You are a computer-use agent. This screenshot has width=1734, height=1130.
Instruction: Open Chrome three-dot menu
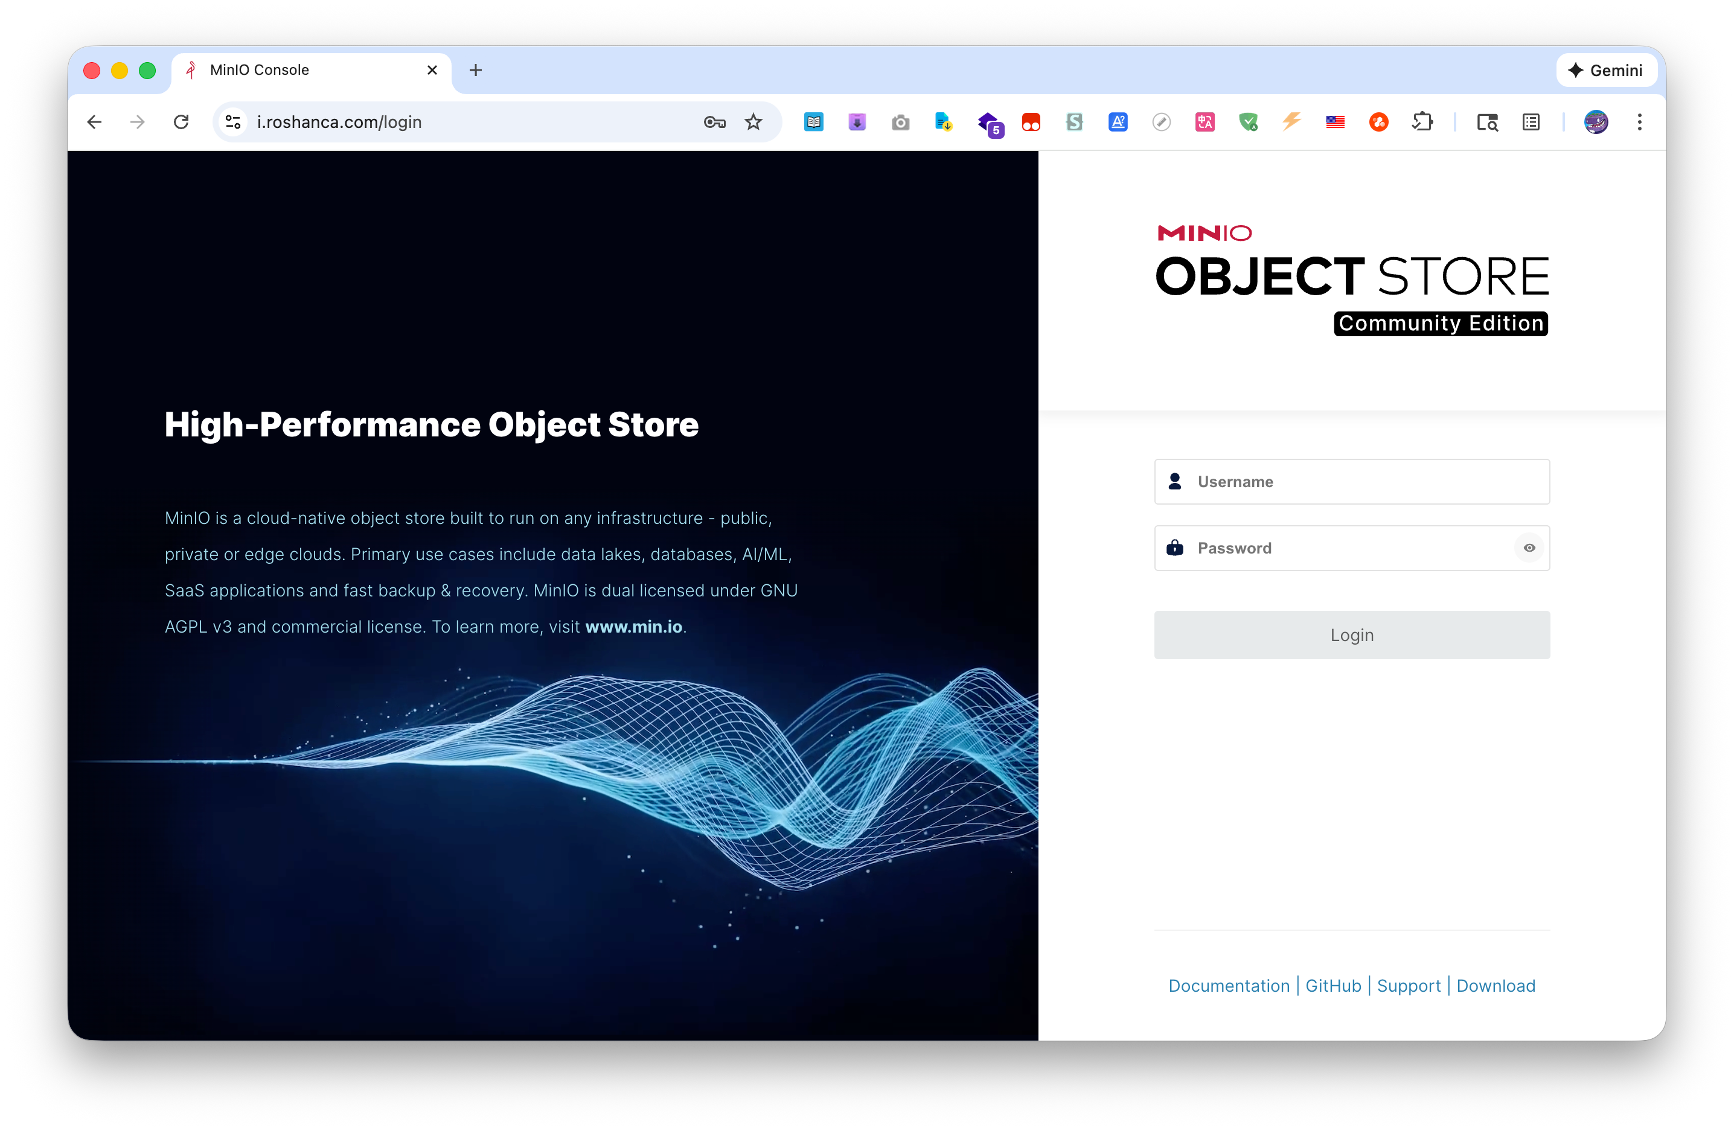[1639, 123]
